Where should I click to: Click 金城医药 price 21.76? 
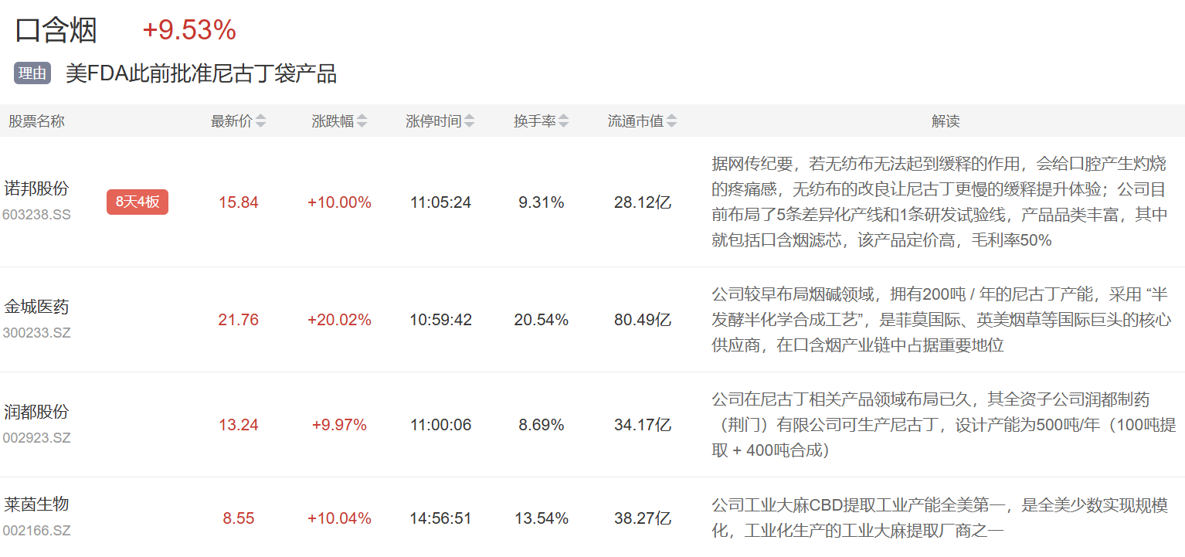(x=238, y=320)
